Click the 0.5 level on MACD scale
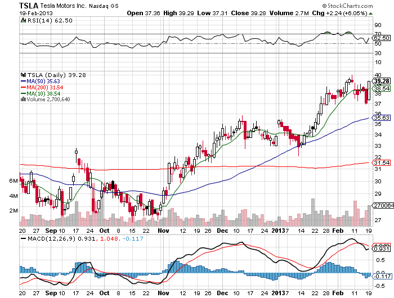This screenshot has width=394, height=298. (380, 260)
